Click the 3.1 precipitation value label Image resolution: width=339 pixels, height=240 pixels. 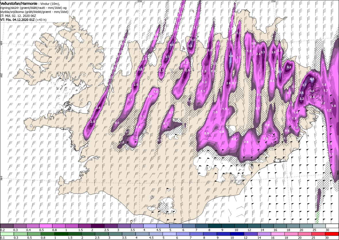coord(263,52)
